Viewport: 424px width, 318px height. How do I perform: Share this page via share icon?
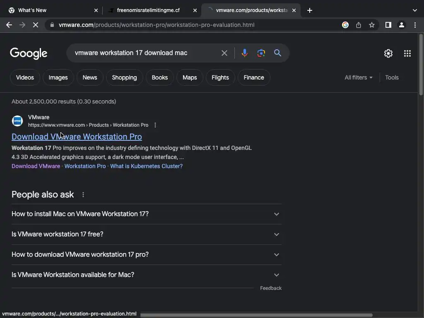pos(358,25)
